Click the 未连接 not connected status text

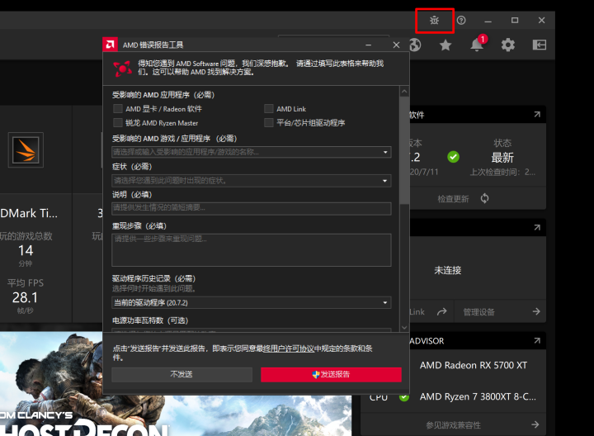click(447, 270)
